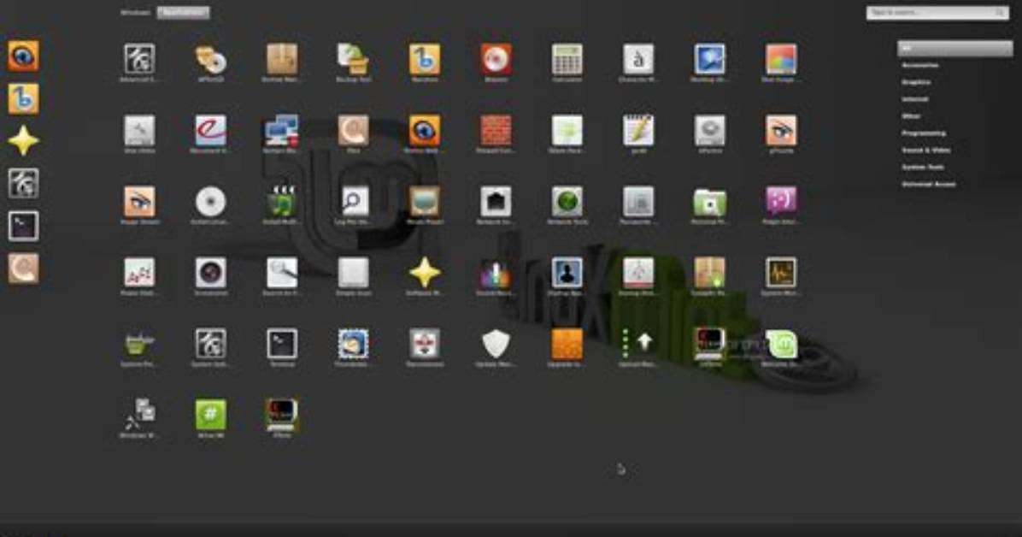Switch to the Windows tab at top

coord(136,12)
